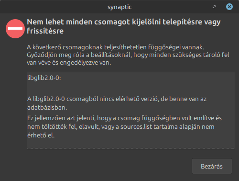This screenshot has height=181, width=239.
Task: Click the blank area below 'érhető el.' in the details box
Action: 131,144
